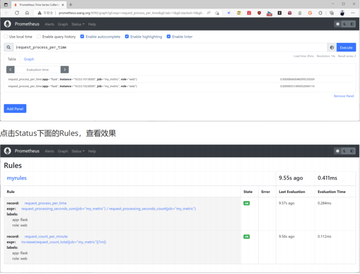Click OK state badge for request_process_per_time

(247, 203)
